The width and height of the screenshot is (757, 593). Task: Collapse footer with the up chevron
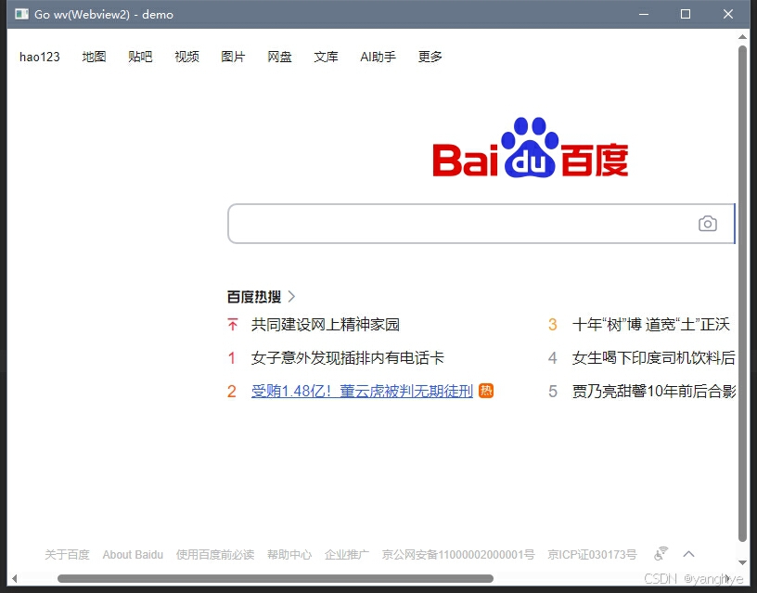[x=689, y=554]
